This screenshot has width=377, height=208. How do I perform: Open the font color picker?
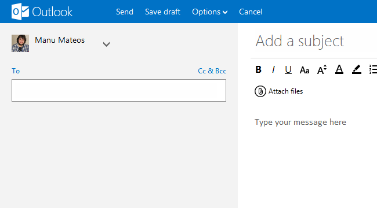coord(339,69)
